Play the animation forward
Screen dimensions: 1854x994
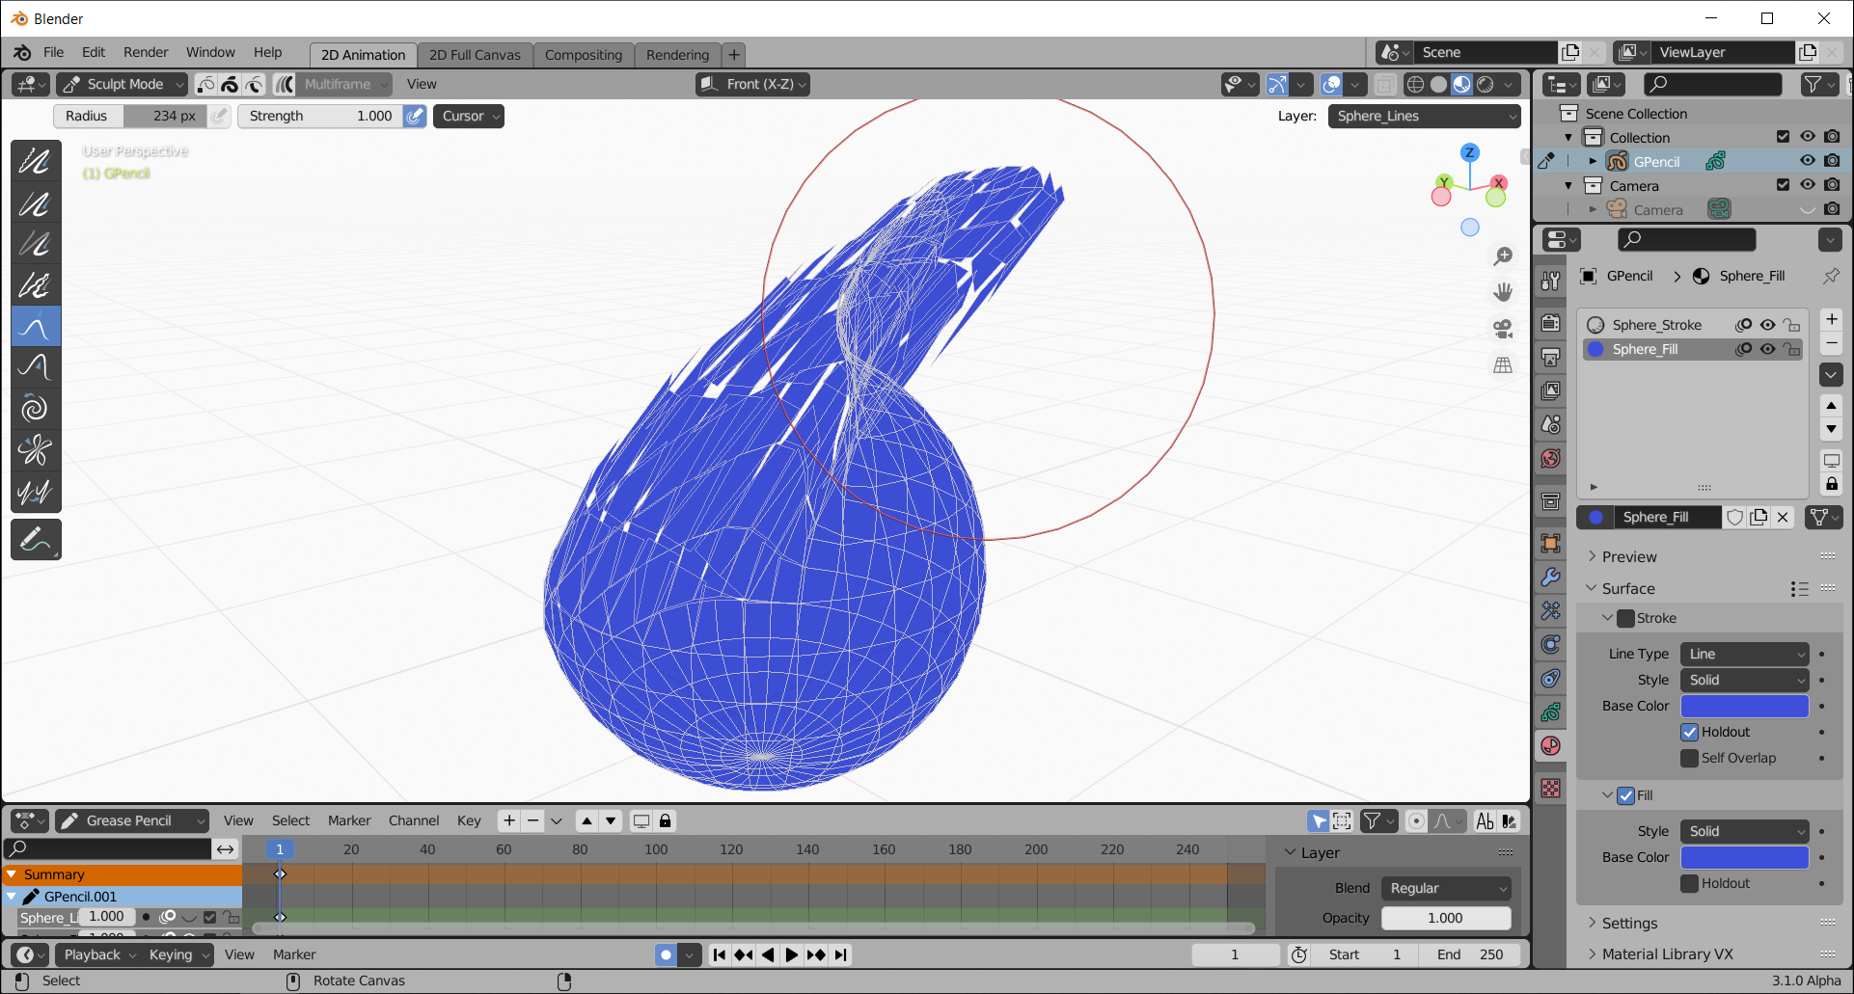(x=791, y=954)
